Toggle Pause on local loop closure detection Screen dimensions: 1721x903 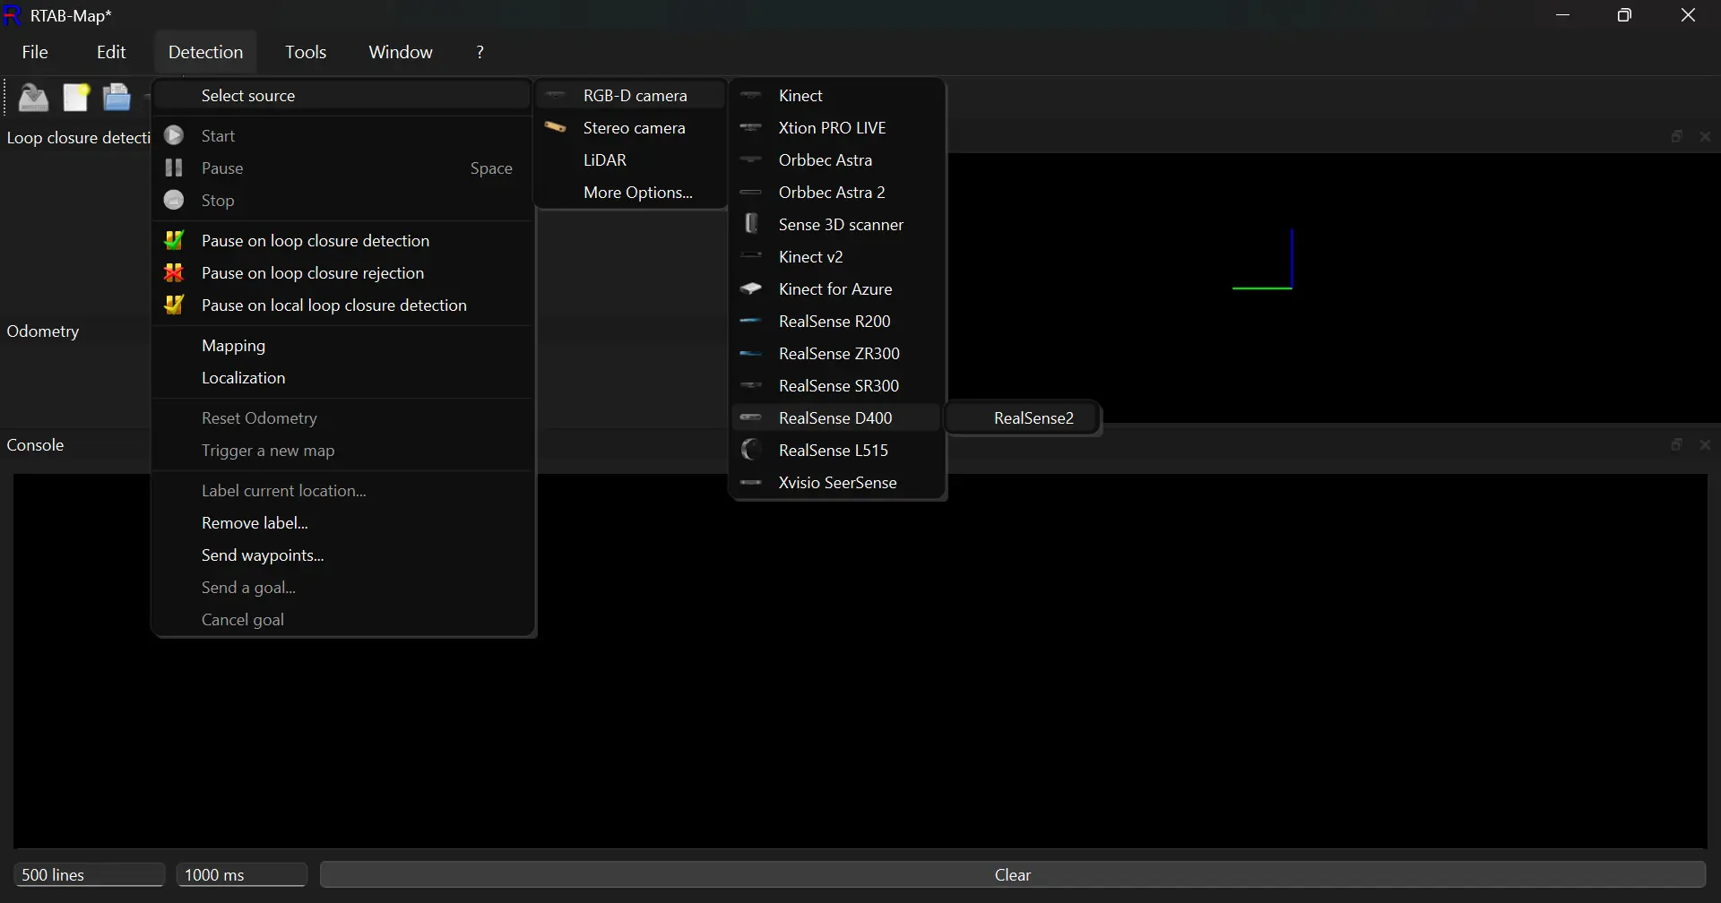[342, 305]
